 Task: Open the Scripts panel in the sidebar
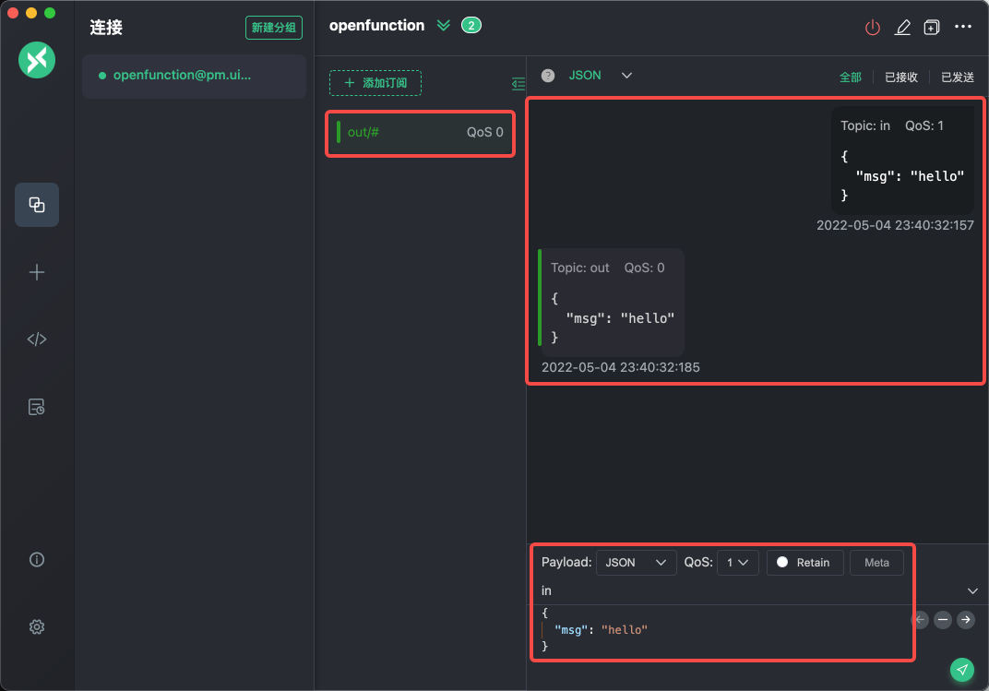coord(36,339)
